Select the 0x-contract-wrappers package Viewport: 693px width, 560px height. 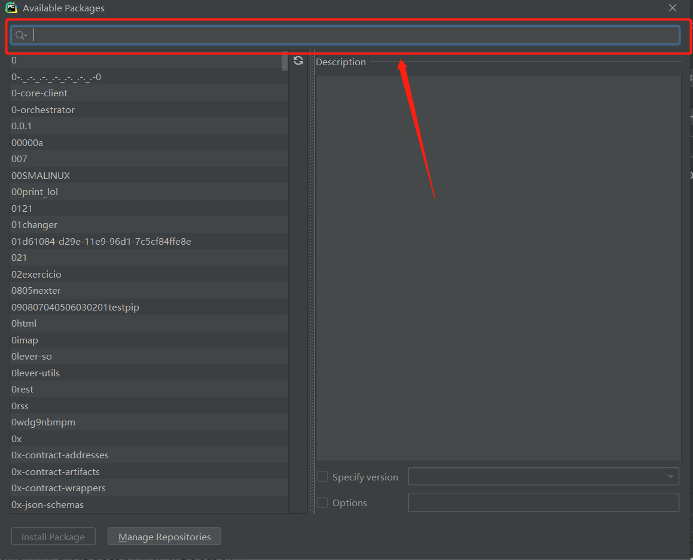[x=149, y=488]
